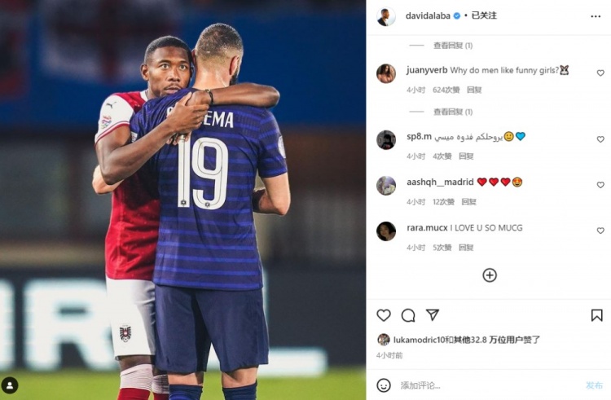The width and height of the screenshot is (611, 400).
Task: Reply to aashqh__madrid's comment
Action: click(468, 202)
